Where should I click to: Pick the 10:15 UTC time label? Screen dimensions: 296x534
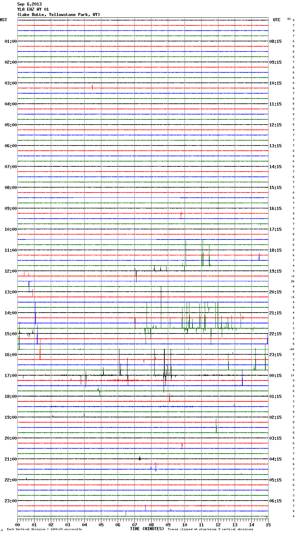[x=275, y=83]
